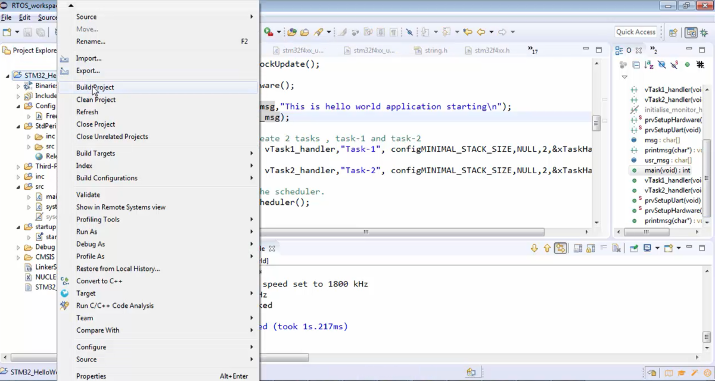The image size is (715, 381).
Task: Open the Back navigation dropdown arrow
Action: tap(492, 32)
